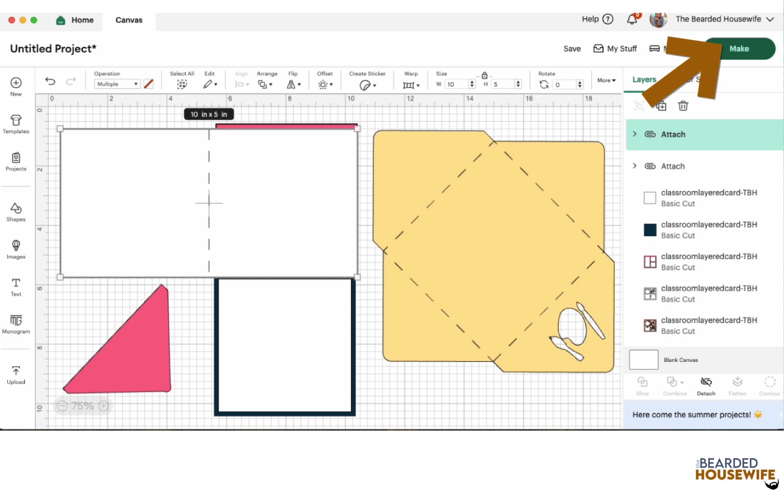Open the More toolbar dropdown

[606, 80]
